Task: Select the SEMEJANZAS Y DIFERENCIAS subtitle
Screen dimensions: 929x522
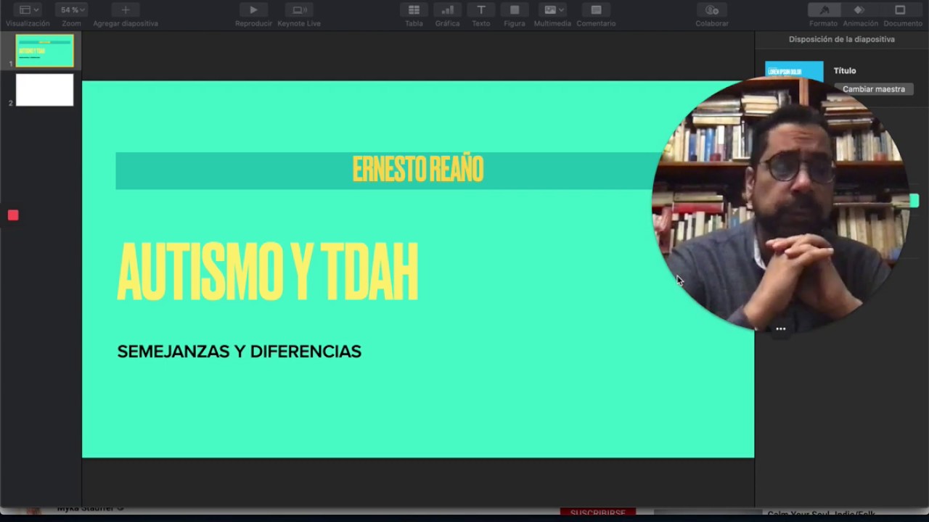Action: pyautogui.click(x=239, y=352)
